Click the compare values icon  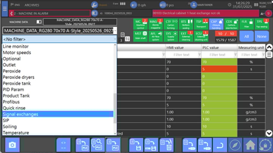tap(63, 145)
